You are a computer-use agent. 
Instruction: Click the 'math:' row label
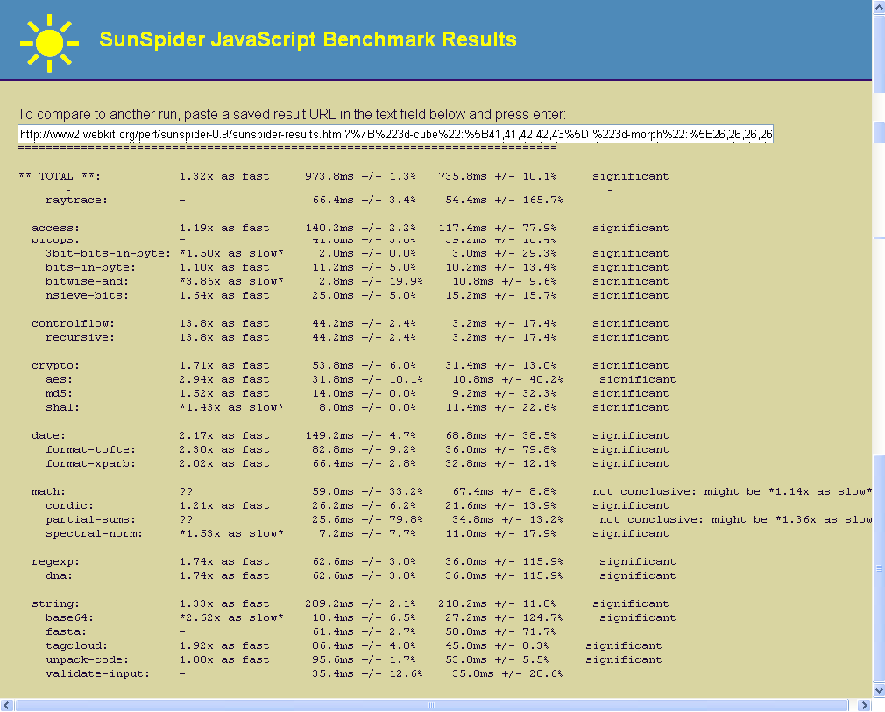tap(48, 492)
